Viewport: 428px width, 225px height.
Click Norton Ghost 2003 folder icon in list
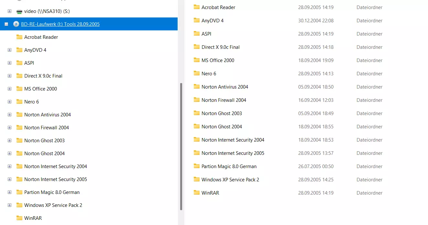[x=197, y=113]
